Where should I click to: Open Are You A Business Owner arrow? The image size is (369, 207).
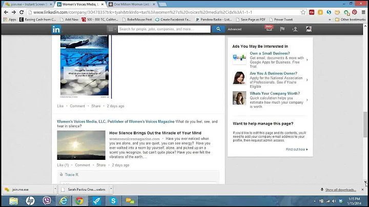point(307,80)
